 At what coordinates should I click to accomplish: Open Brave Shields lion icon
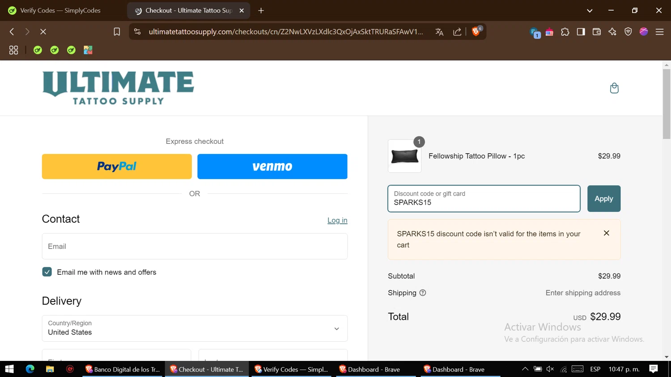[x=476, y=31]
